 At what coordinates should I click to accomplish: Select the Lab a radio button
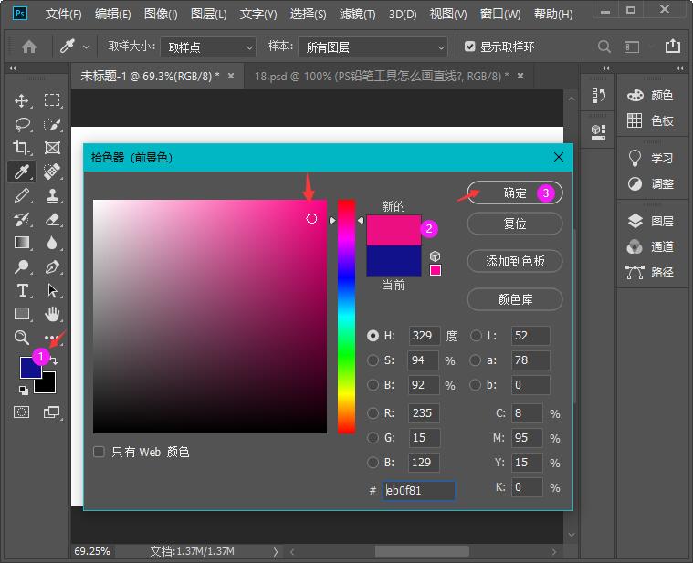pos(476,360)
